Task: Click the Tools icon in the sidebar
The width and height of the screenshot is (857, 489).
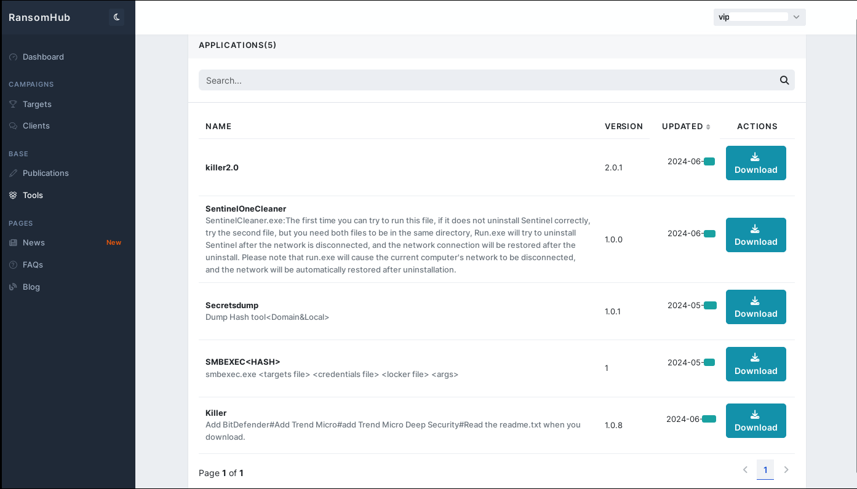Action: pyautogui.click(x=13, y=195)
